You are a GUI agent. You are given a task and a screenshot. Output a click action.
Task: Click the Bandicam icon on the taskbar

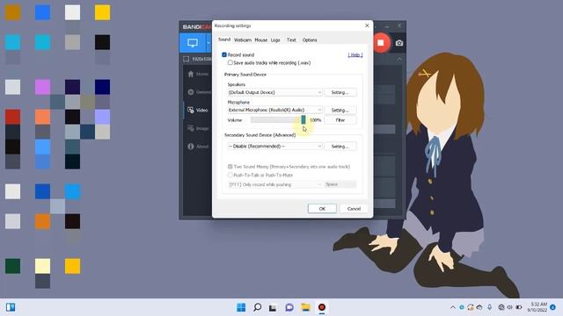point(322,307)
